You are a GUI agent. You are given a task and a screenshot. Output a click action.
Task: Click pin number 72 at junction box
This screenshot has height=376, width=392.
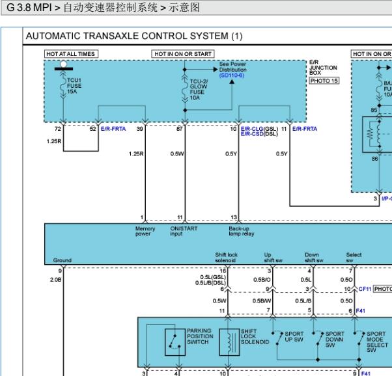coord(57,129)
